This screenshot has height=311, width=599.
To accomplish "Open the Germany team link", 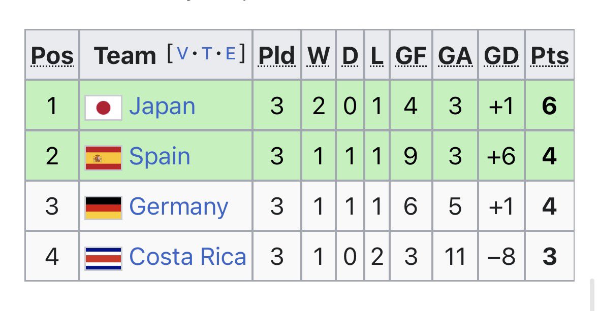I will (x=178, y=207).
